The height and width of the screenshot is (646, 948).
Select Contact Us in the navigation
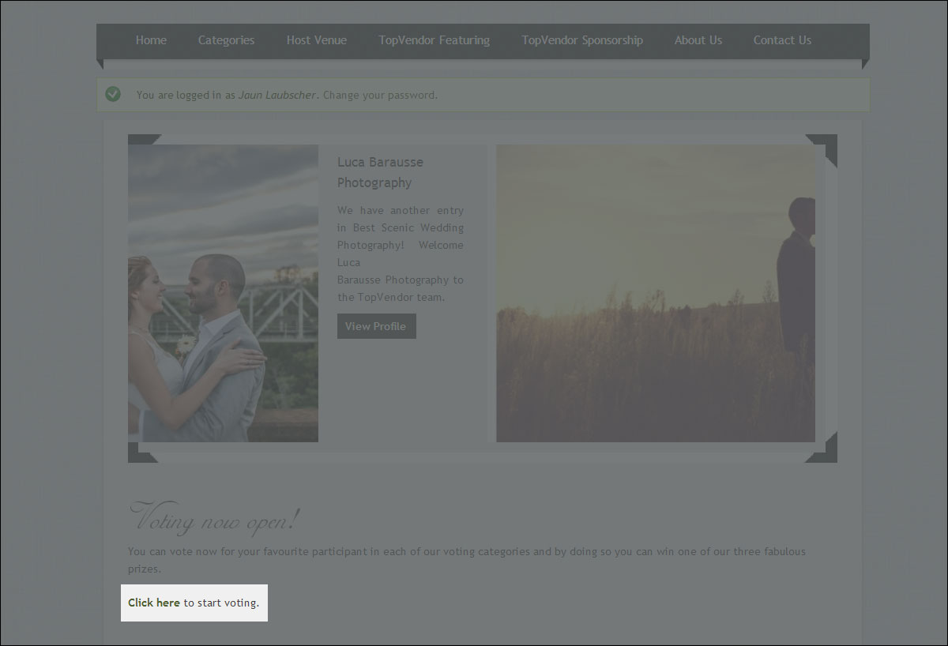pos(781,40)
